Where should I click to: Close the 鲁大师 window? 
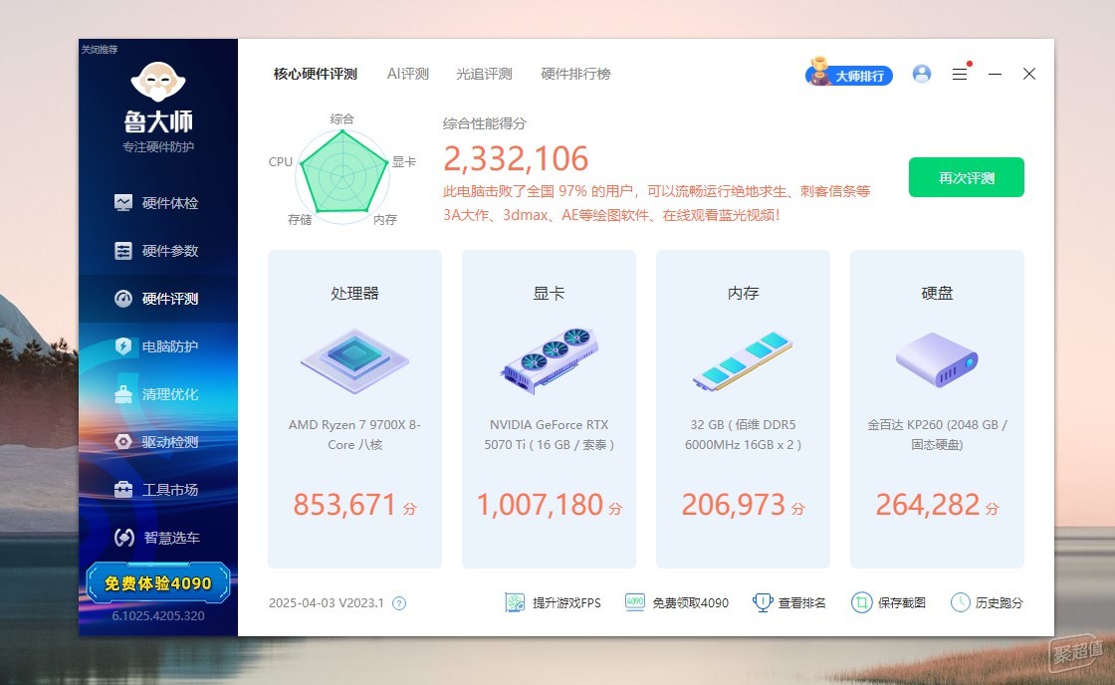click(1029, 74)
